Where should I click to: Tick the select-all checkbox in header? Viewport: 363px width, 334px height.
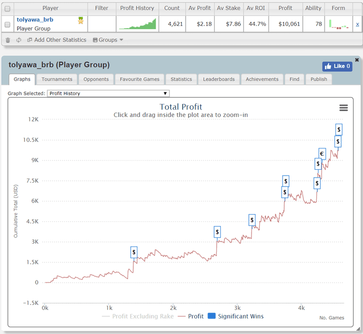(7, 8)
